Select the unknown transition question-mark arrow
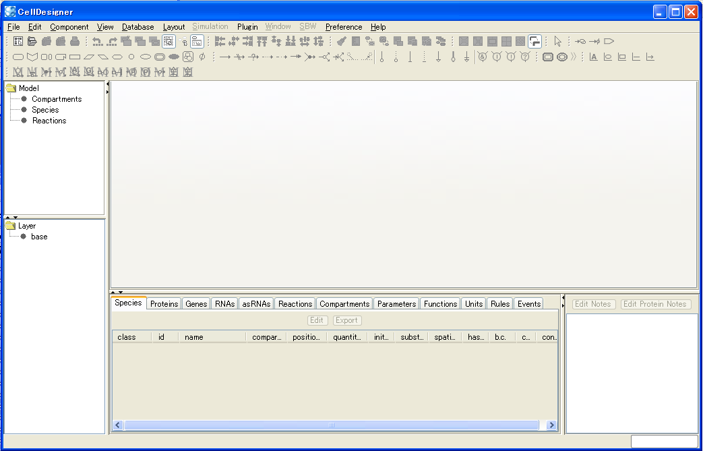Viewport: 703px width, 451px height. tap(253, 57)
